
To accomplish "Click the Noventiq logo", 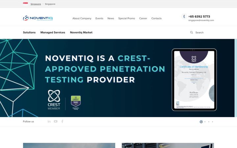I will coord(38,18).
